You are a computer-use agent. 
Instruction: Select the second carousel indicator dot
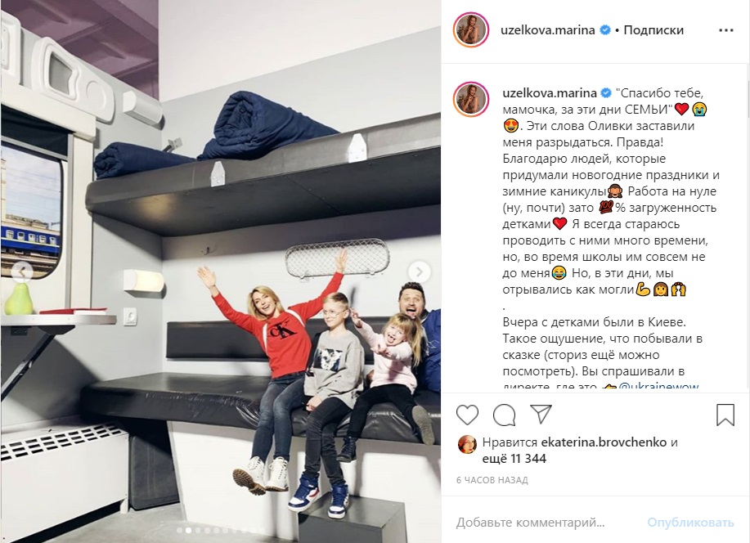click(188, 530)
